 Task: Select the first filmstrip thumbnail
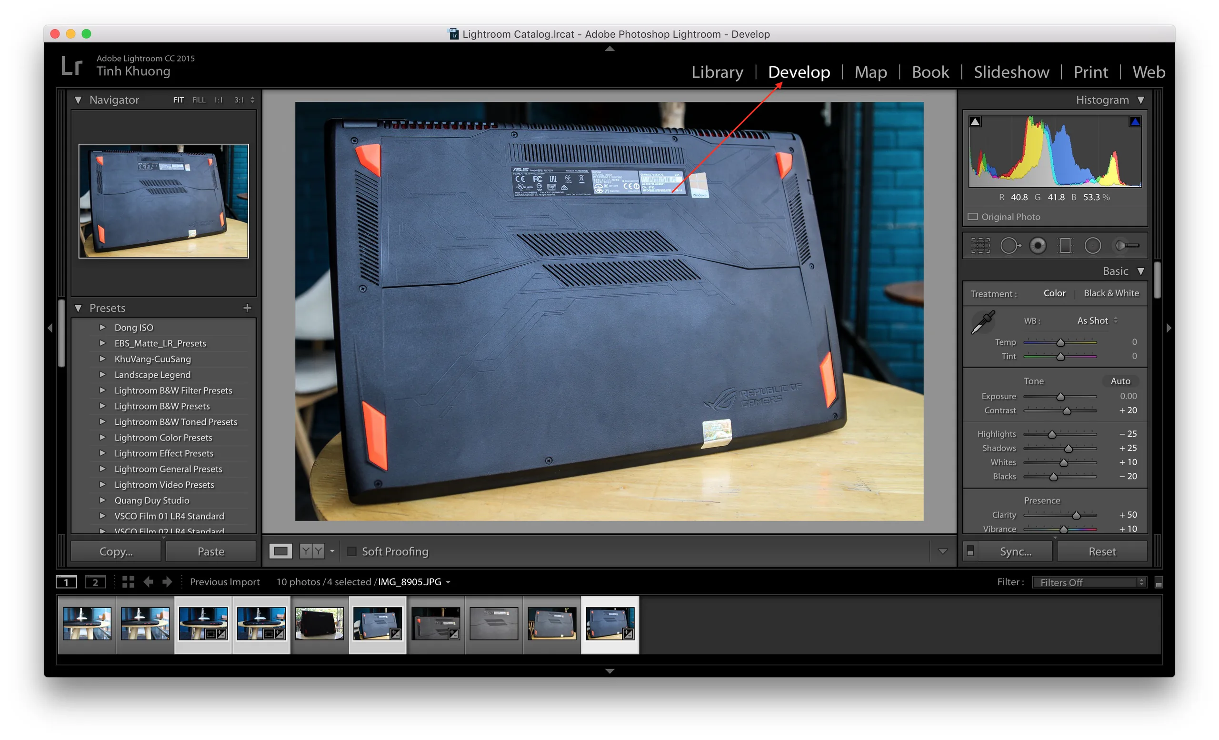point(87,624)
